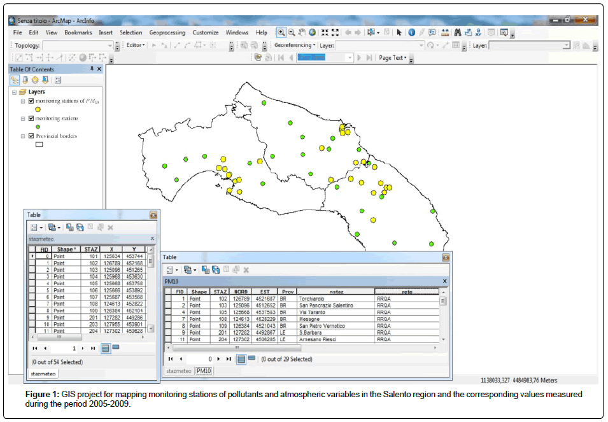Click the yellow PM10 station symbol swatch
Image resolution: width=608 pixels, height=422 pixels.
38,109
